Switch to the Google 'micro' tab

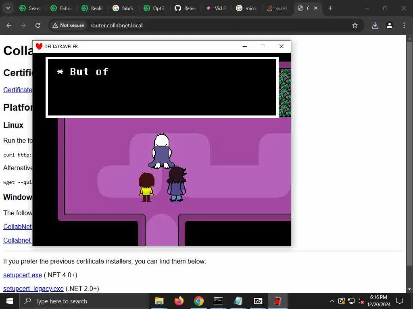click(247, 8)
